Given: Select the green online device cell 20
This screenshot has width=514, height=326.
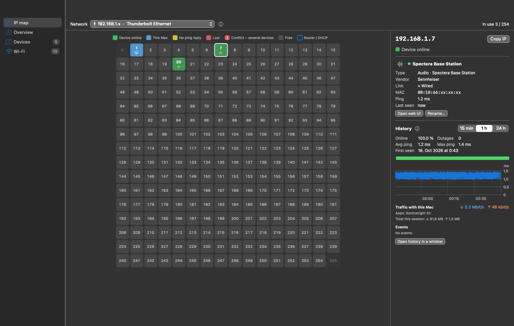Looking at the screenshot, I should coord(179,64).
